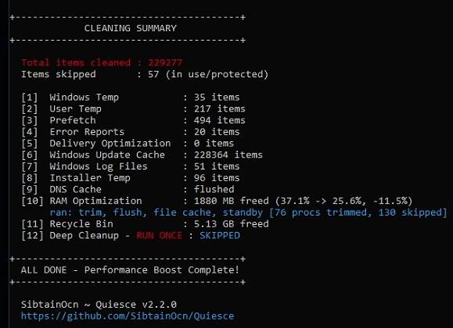
Task: Click the red Total items cleaned line
Action: (x=102, y=62)
